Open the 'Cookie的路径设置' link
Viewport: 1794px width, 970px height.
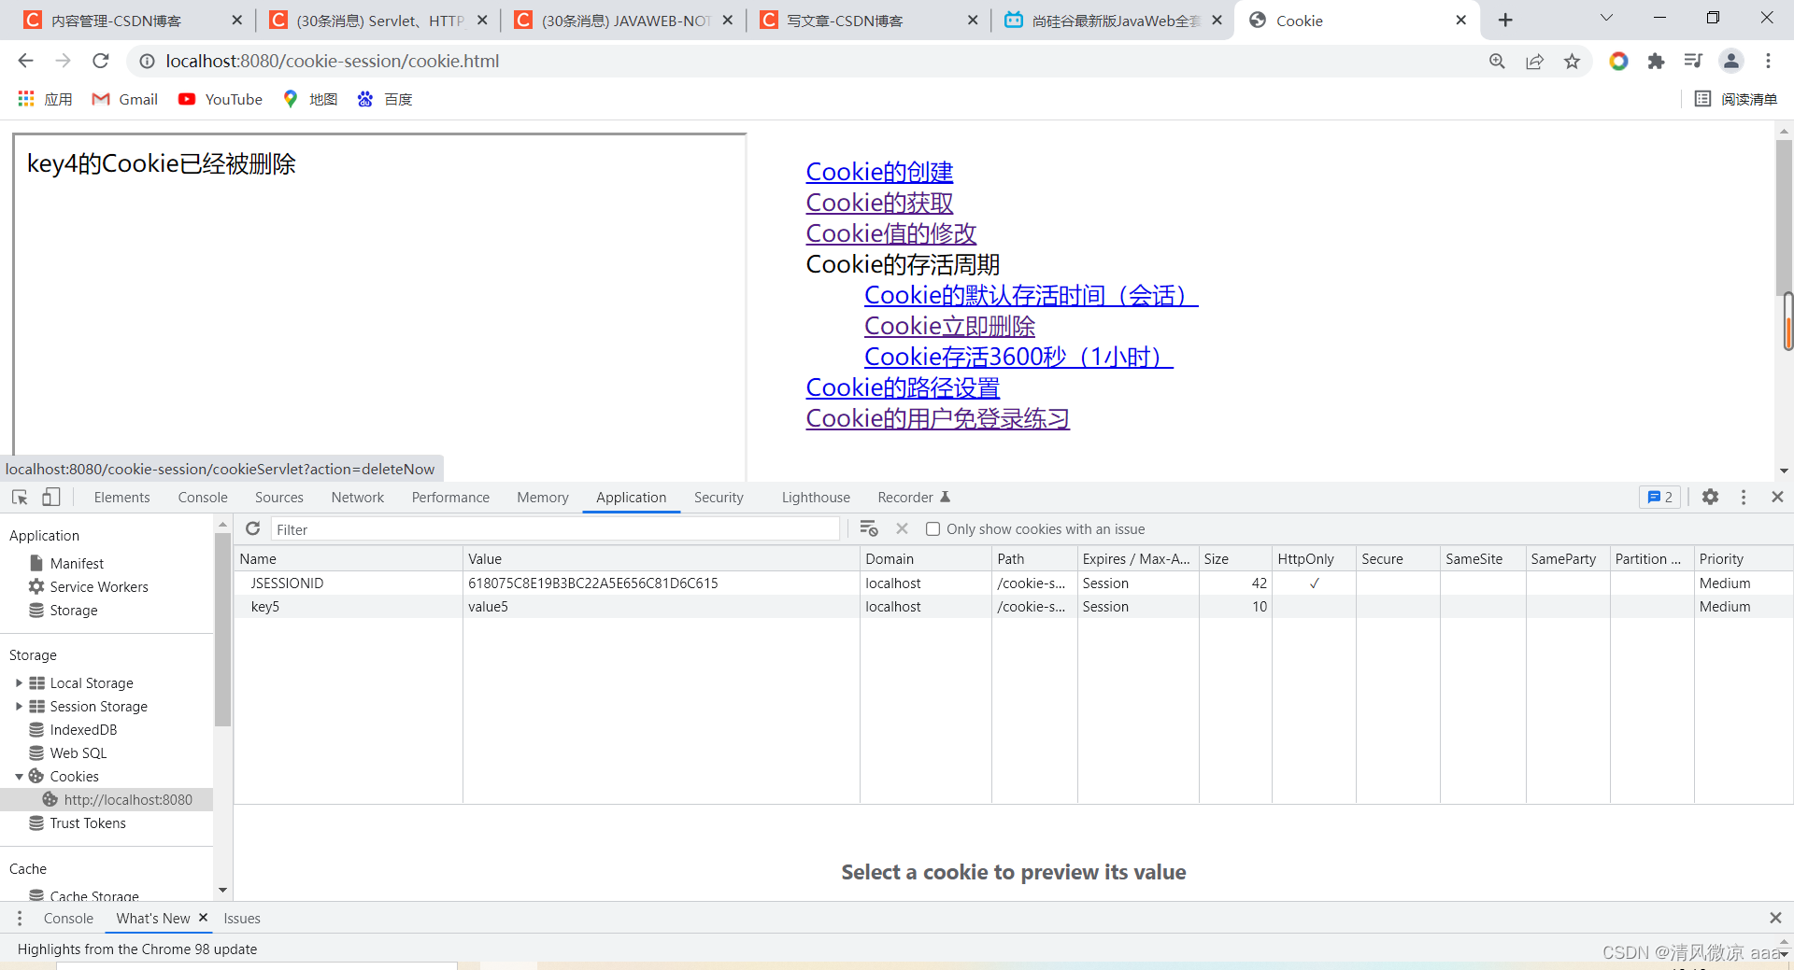(903, 387)
